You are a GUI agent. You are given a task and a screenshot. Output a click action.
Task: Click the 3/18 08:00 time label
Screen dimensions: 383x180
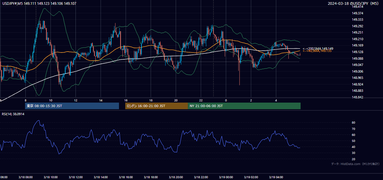[x=25, y=177]
